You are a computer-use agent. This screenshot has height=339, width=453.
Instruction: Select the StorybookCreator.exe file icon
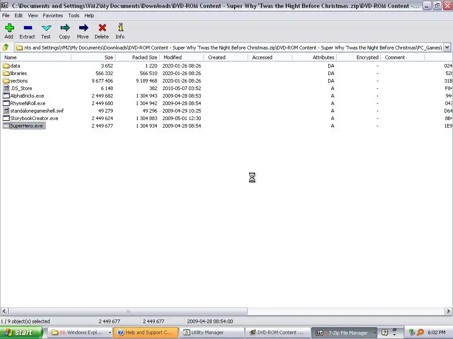point(6,118)
